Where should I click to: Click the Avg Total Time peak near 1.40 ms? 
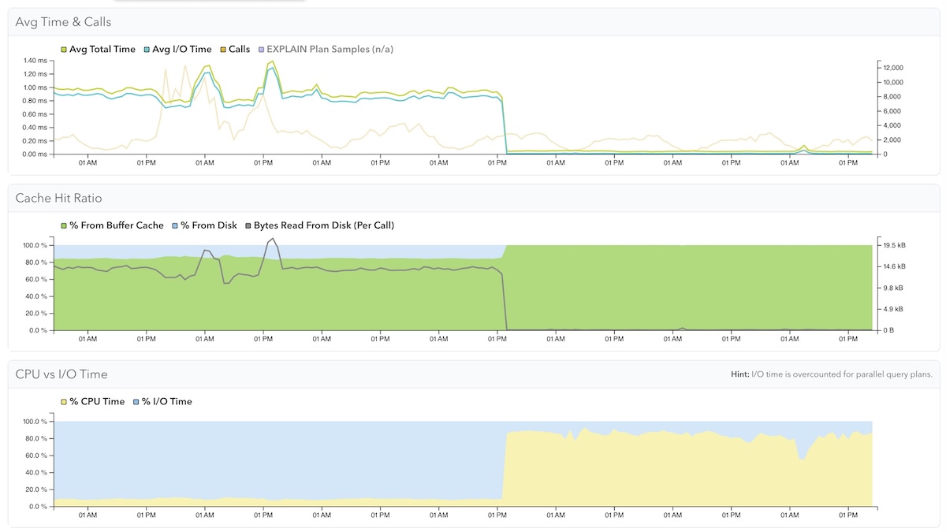[x=271, y=61]
